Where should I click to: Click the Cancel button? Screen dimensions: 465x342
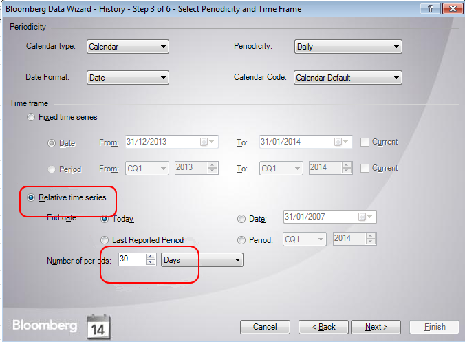265,327
